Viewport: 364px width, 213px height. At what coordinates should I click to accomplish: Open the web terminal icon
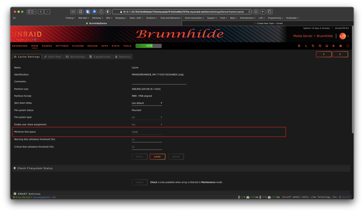(x=306, y=46)
